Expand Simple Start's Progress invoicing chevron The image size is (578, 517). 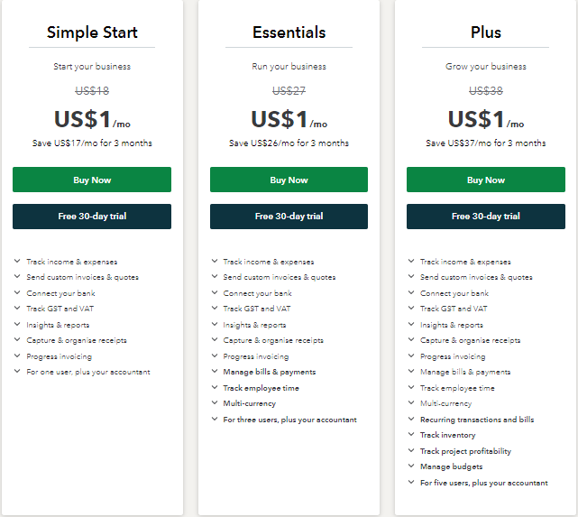pos(17,356)
